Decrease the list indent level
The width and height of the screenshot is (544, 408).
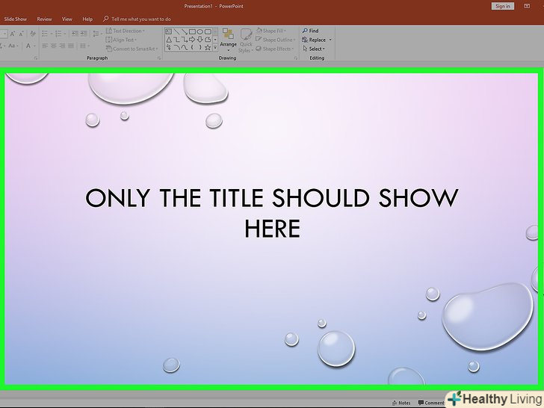tap(75, 34)
